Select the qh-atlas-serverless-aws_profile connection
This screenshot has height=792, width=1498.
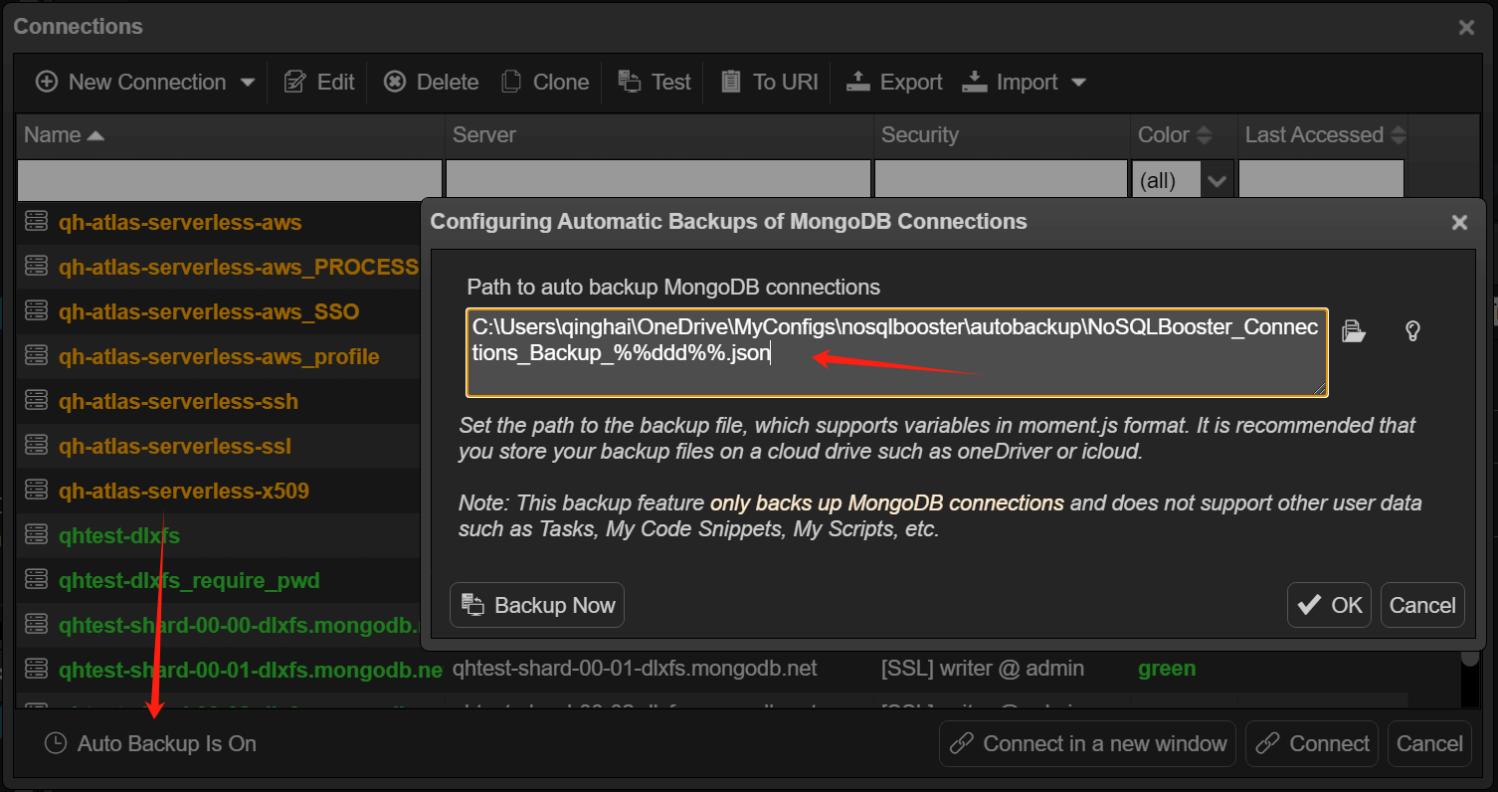pyautogui.click(x=219, y=356)
